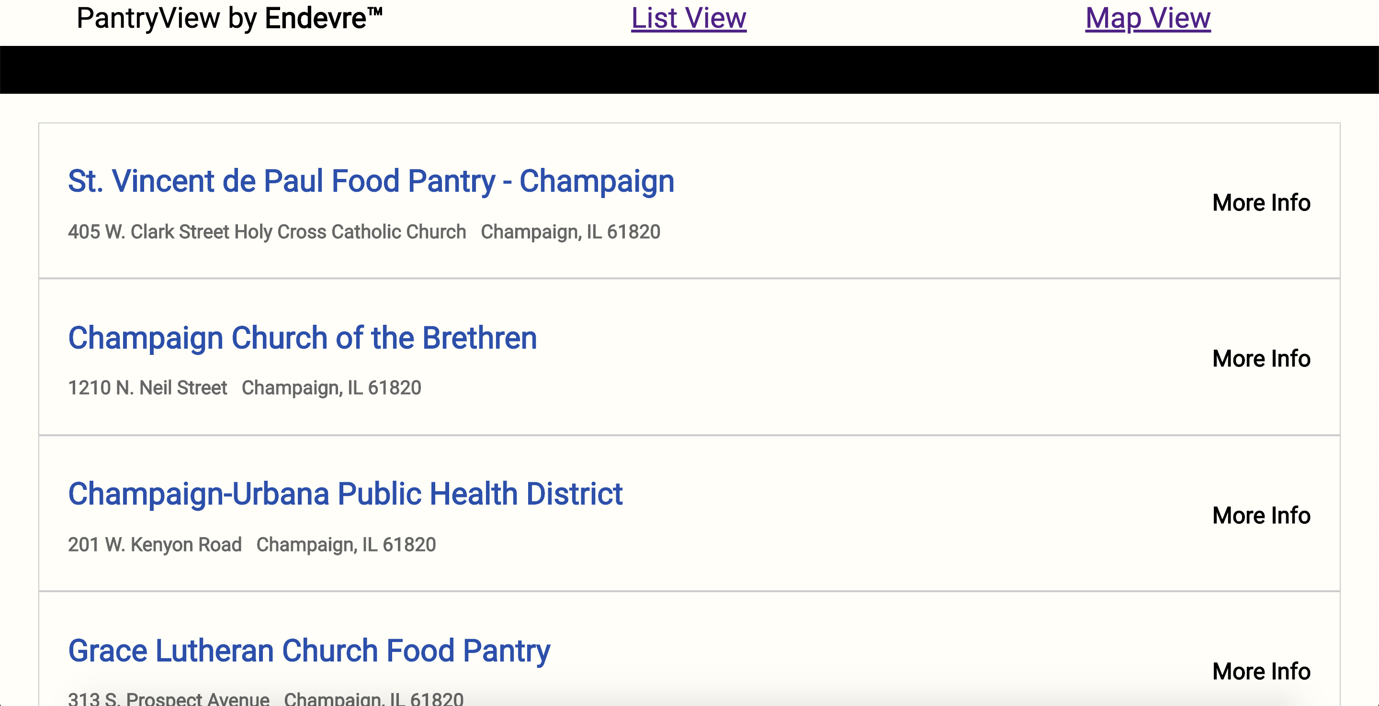Click Champaign, IL 61820 under Brethren listing
The height and width of the screenshot is (706, 1379).
pyautogui.click(x=331, y=388)
